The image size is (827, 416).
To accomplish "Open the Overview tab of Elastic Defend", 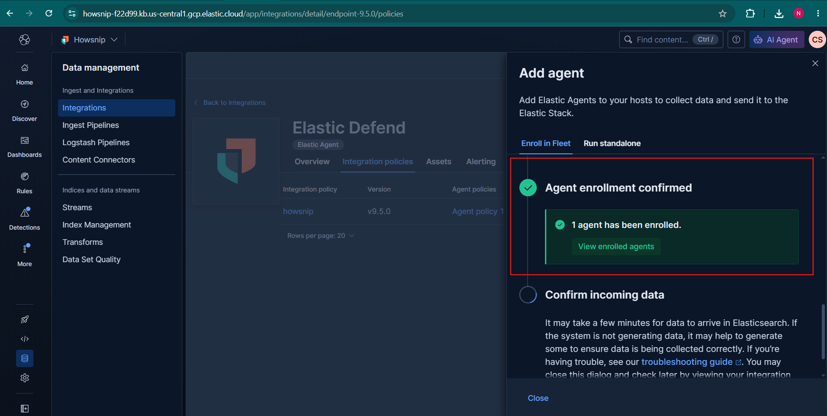I will pyautogui.click(x=312, y=162).
